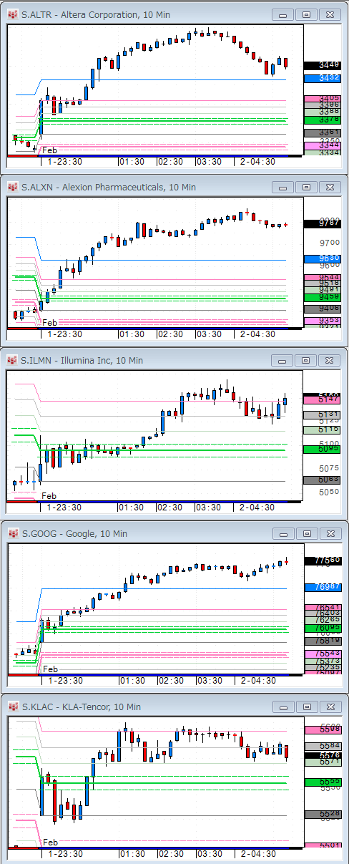Click the green 3378 price label on ALTR
This screenshot has height=864, width=349.
323,119
